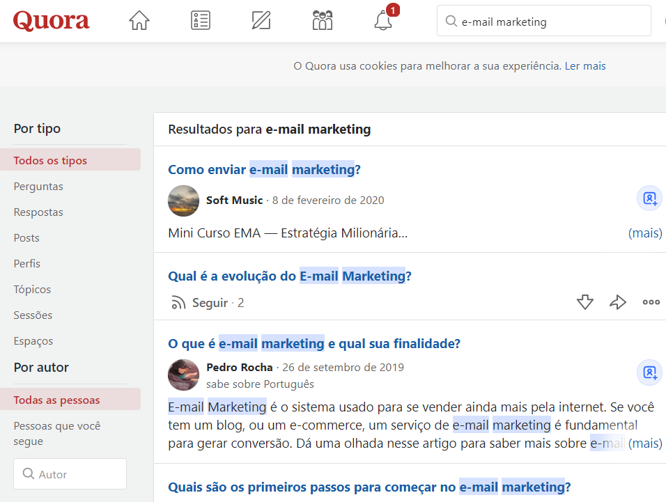
Task: Expand Pedro Rocha answer with (mais)
Action: click(x=645, y=443)
